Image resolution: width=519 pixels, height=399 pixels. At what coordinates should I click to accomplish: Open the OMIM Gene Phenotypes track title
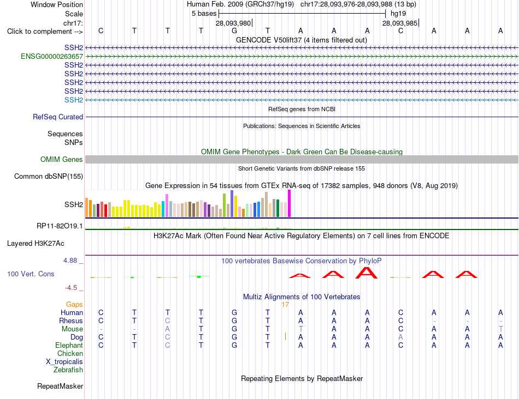[x=302, y=152]
